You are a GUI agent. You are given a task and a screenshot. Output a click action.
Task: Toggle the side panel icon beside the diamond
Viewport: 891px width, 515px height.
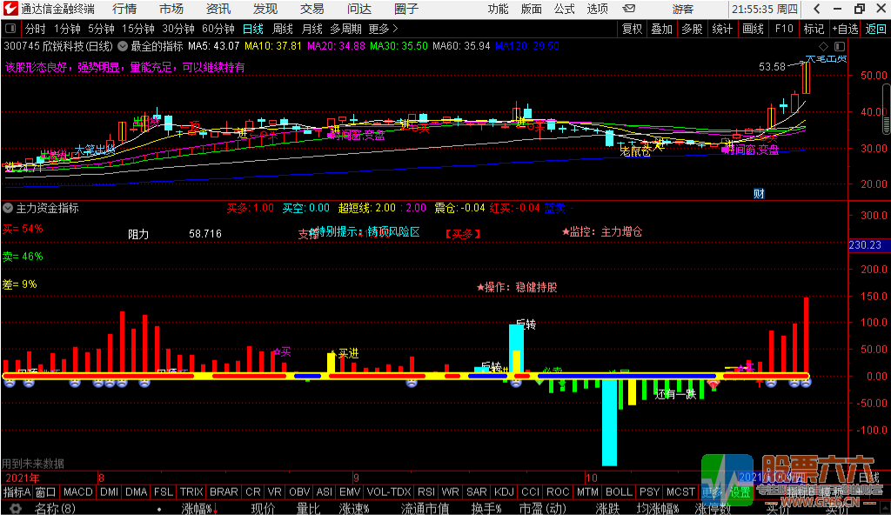point(840,46)
